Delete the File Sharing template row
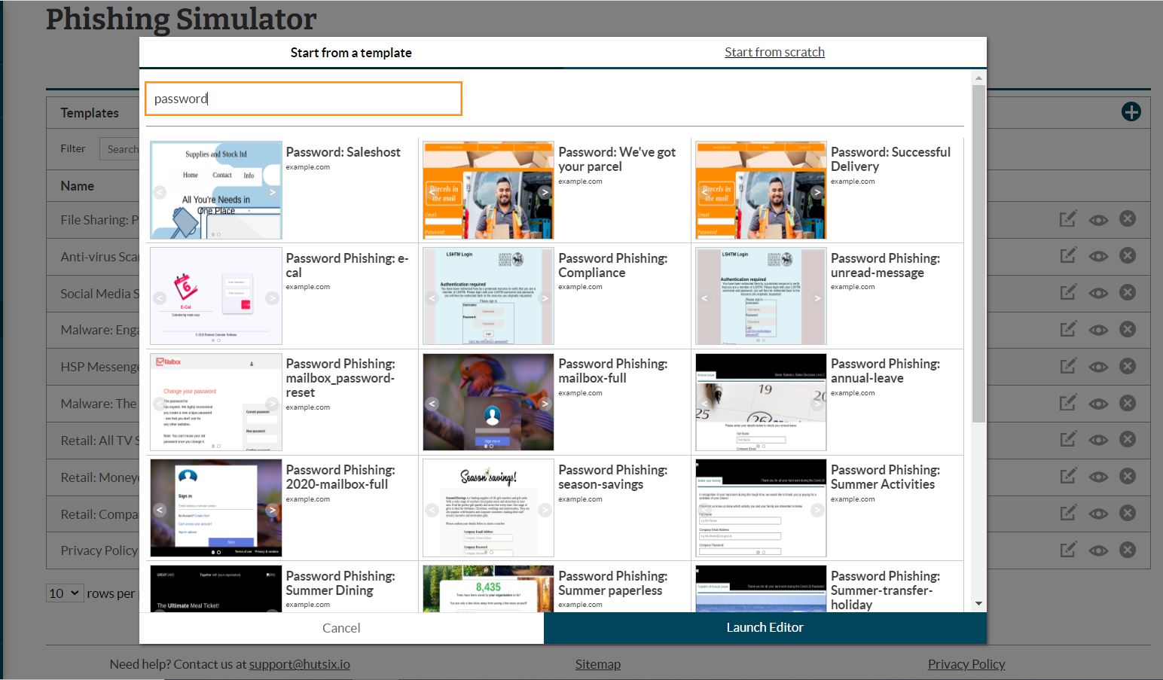The image size is (1163, 680). [1128, 219]
